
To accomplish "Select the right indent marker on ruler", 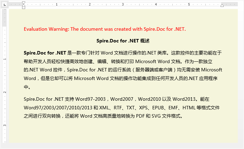I will pyautogui.click(x=222, y=6).
